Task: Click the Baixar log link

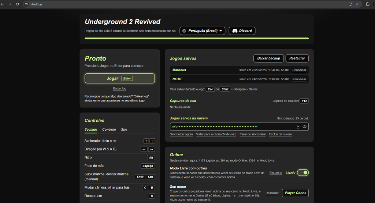Action: coord(120,88)
